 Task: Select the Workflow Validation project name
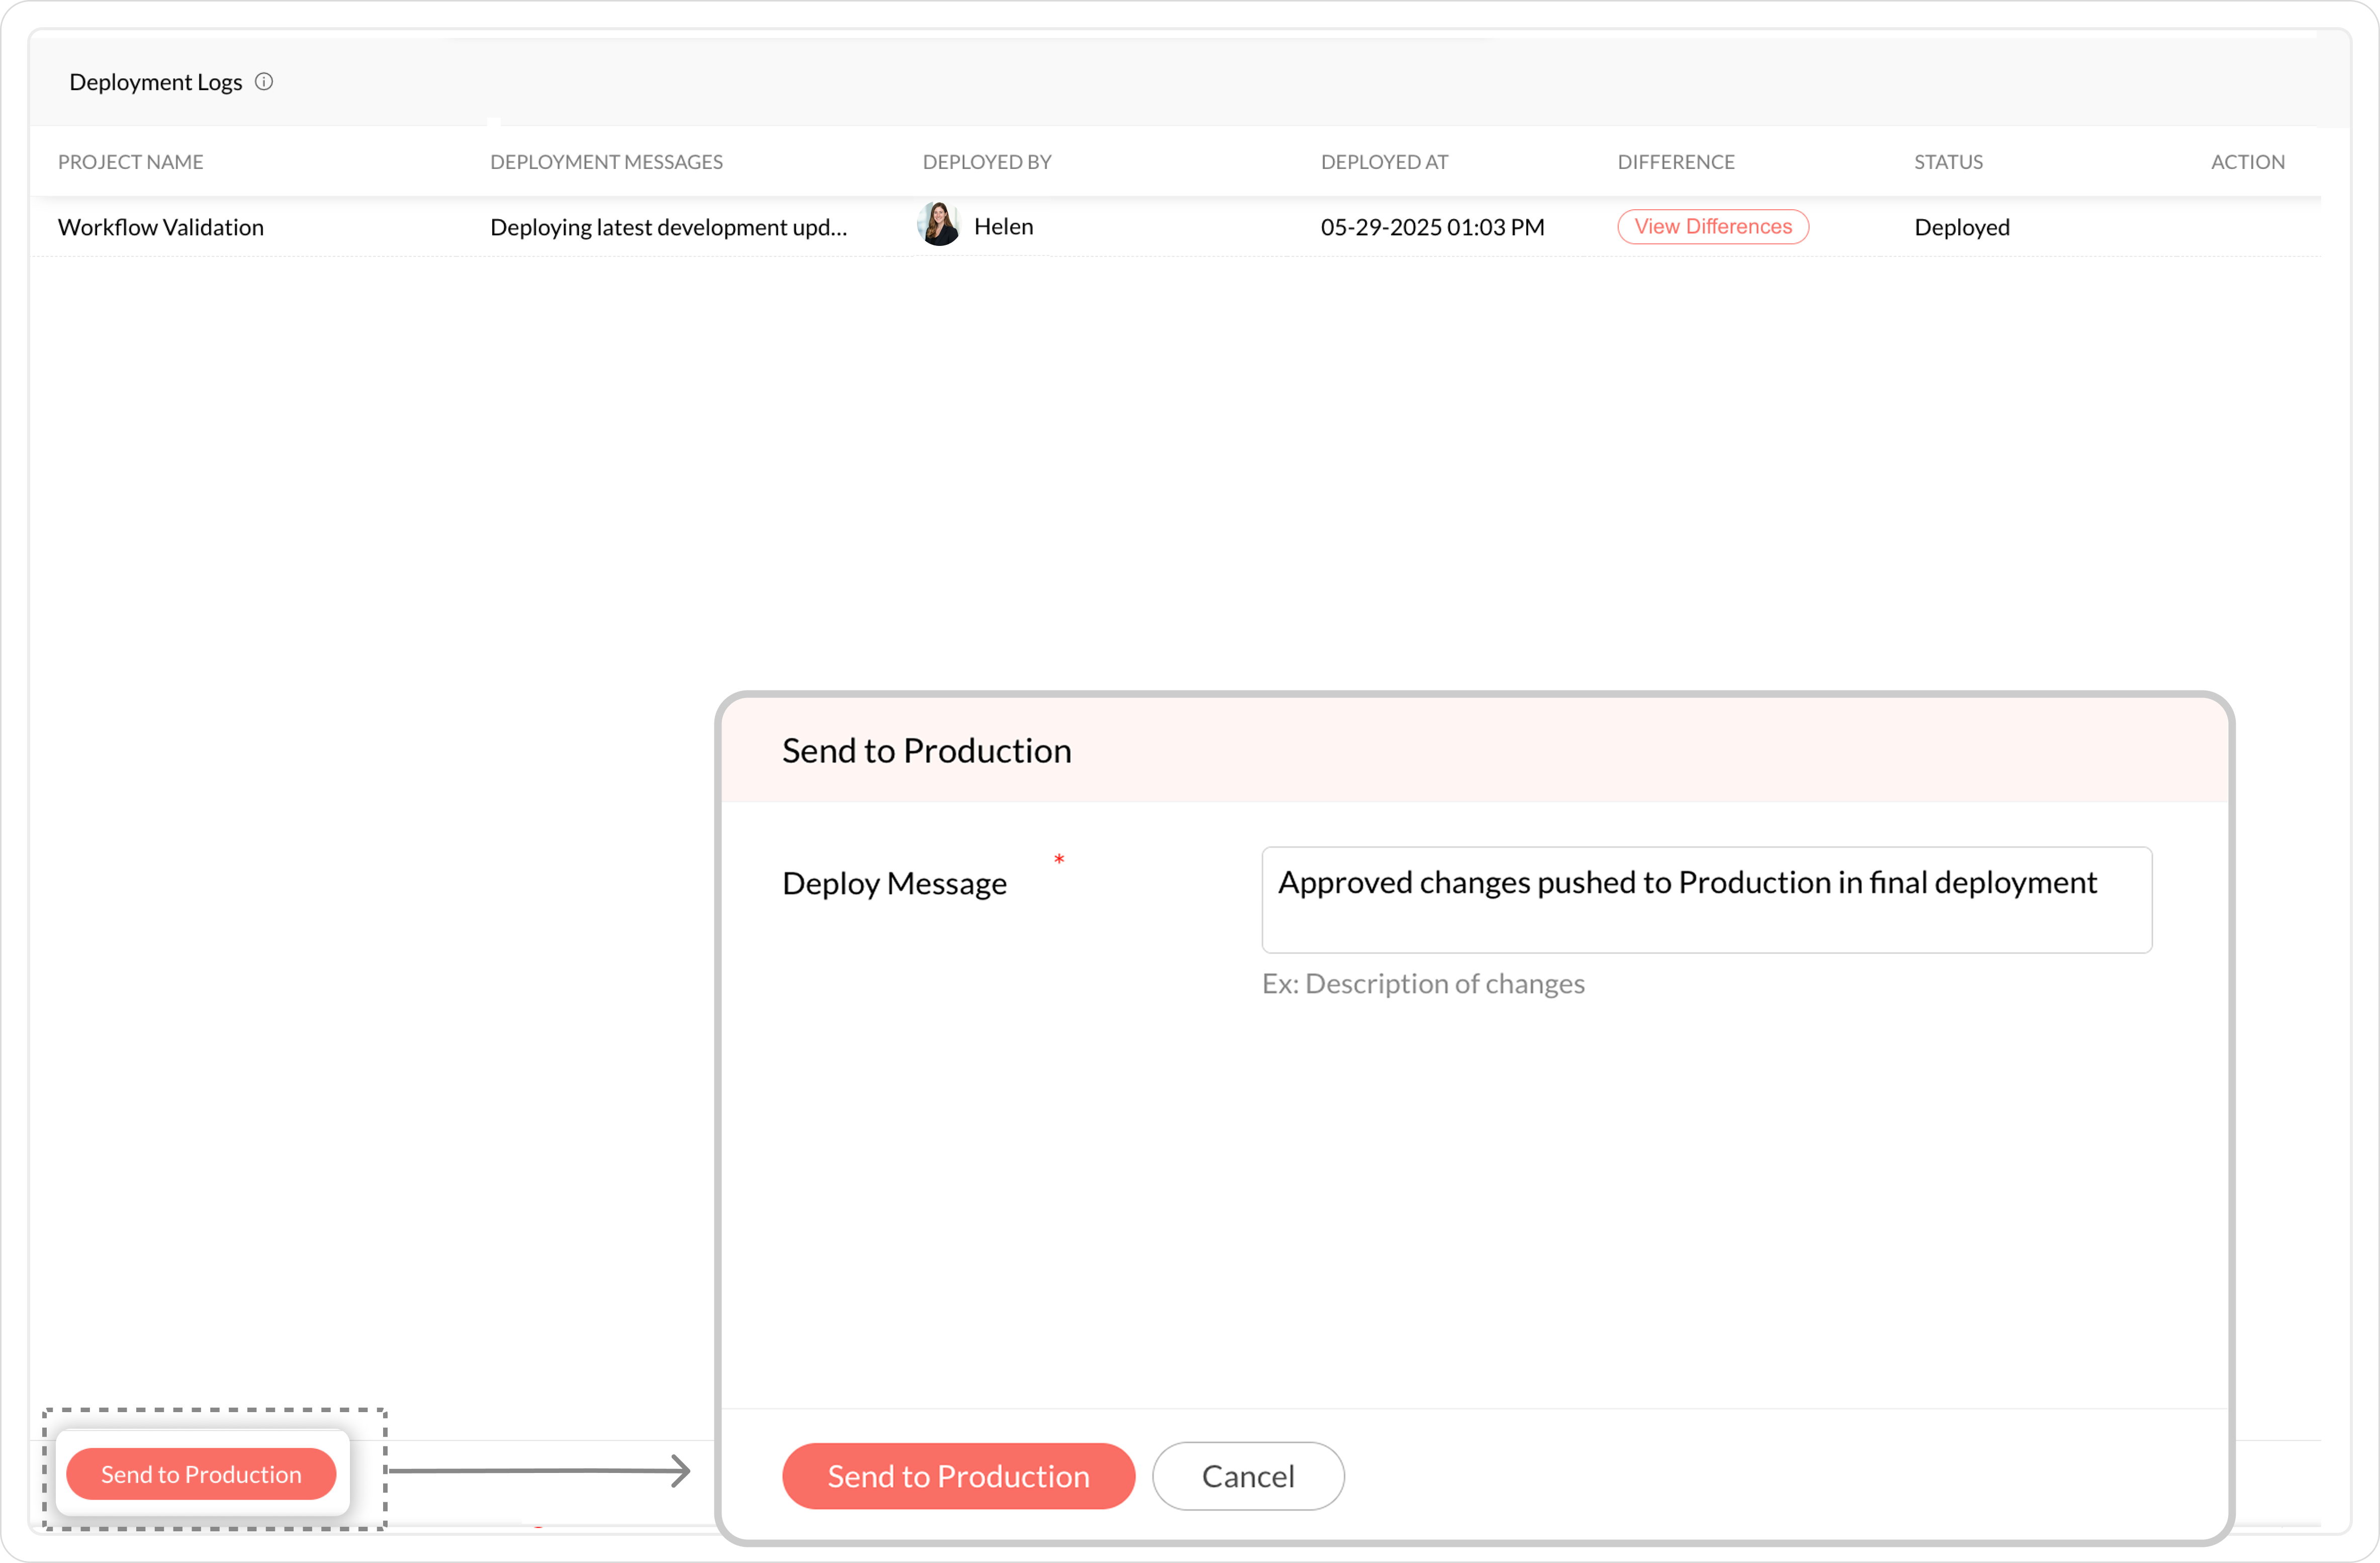tap(161, 227)
